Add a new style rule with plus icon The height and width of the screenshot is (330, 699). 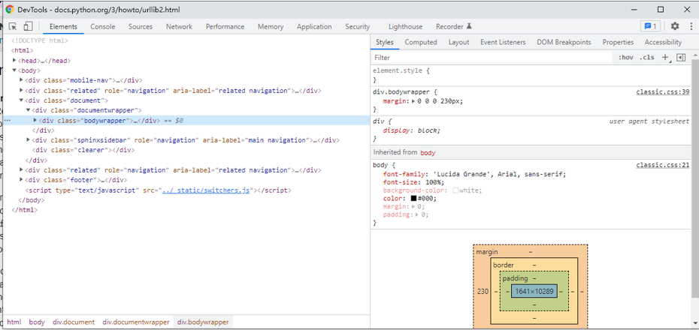[x=665, y=58]
